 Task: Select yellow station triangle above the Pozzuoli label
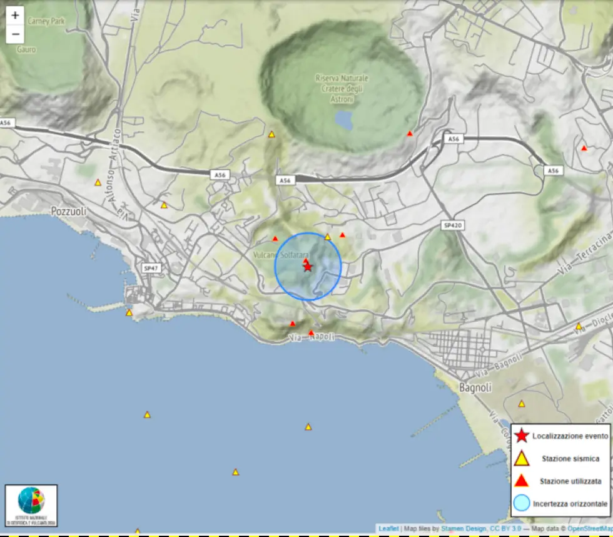point(98,183)
